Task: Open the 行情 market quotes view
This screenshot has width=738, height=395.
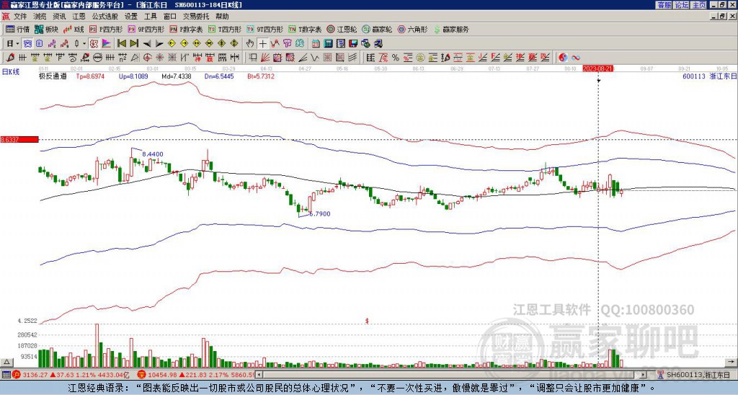Action: (x=17, y=29)
